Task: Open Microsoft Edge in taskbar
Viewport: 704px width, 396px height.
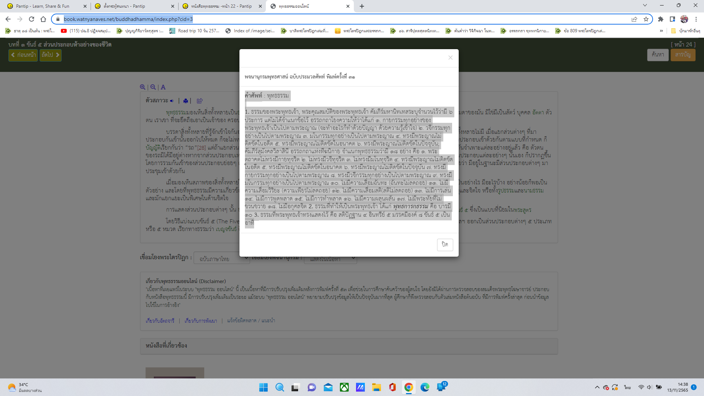Action: tap(425, 387)
